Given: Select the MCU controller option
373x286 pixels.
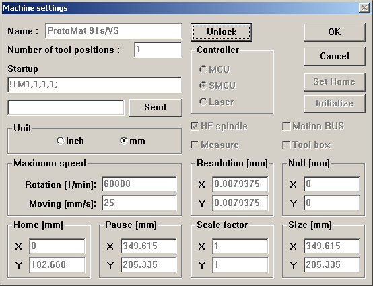Looking at the screenshot, I should coord(214,69).
